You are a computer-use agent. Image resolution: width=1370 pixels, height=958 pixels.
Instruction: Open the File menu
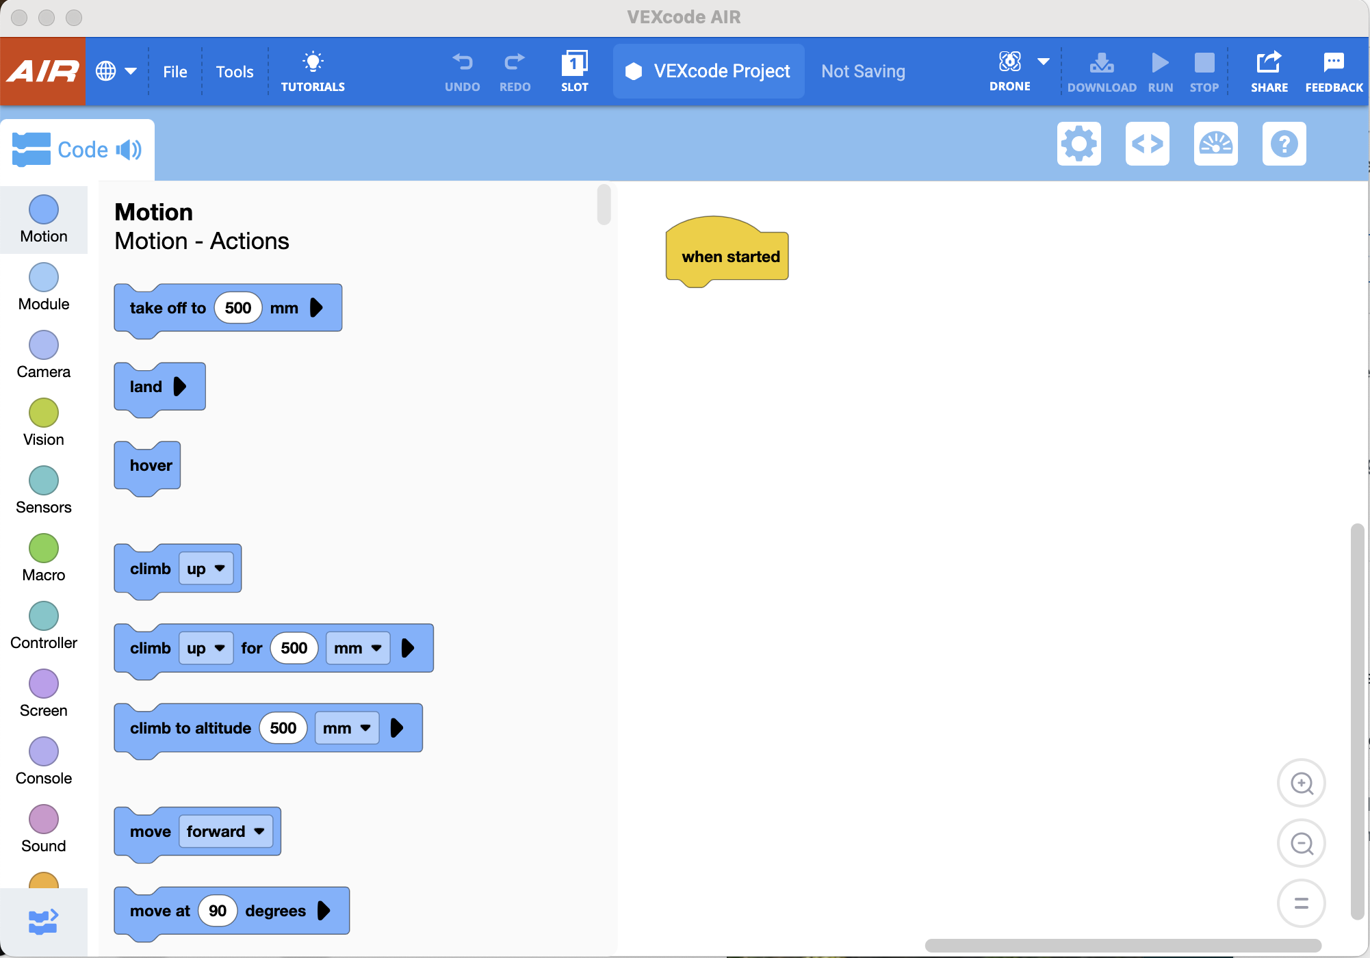coord(175,71)
